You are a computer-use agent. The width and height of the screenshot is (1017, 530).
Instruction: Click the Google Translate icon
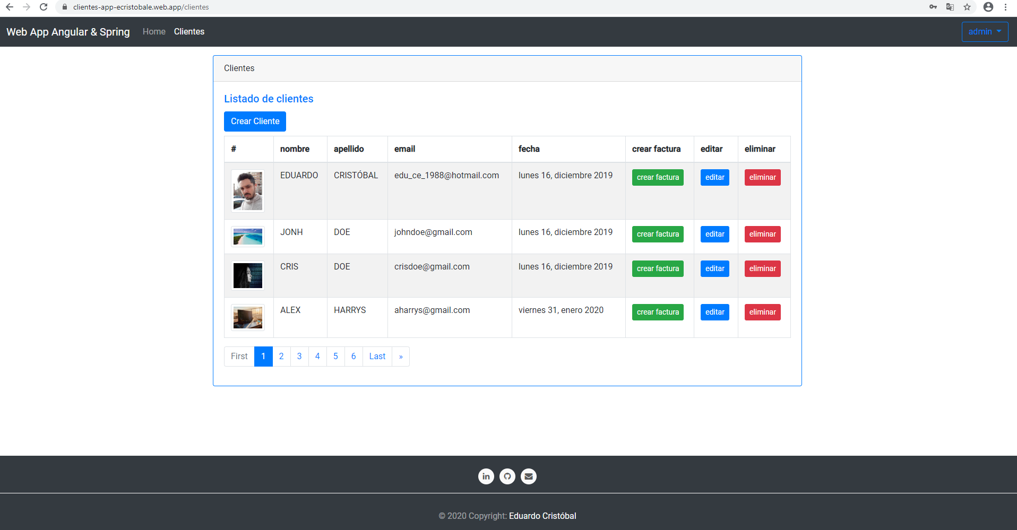pos(950,7)
